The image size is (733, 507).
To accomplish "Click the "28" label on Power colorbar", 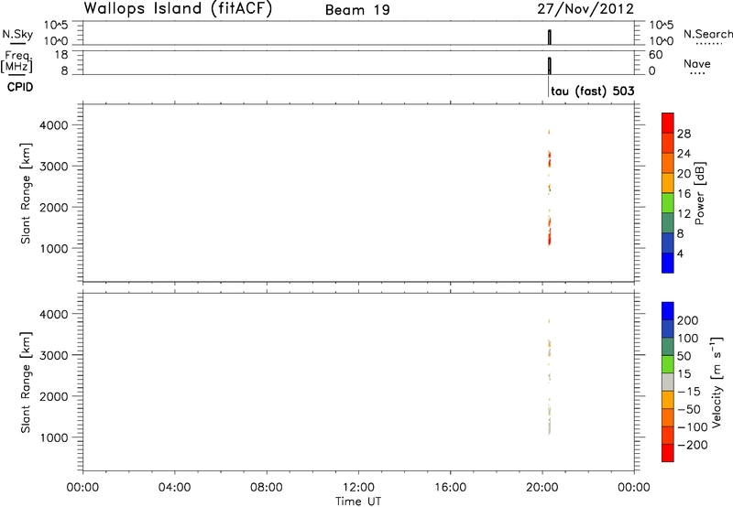I will (x=684, y=134).
